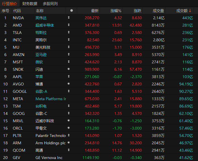Click NVDA latest price 208.270
Image resolution: width=198 pixels, height=161 pixels.
tap(92, 18)
